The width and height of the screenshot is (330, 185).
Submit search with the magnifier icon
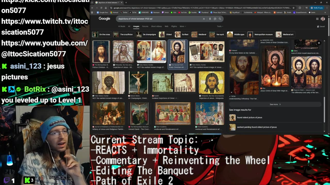tap(220, 19)
